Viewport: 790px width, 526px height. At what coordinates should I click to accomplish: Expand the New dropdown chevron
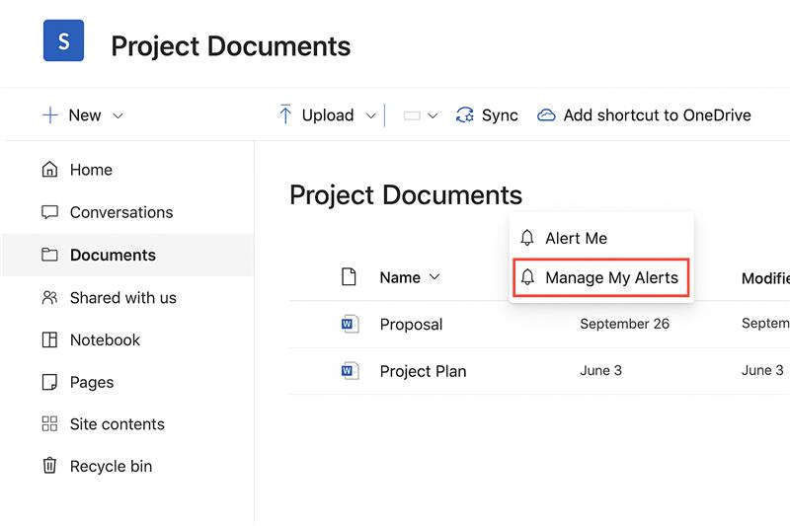[x=118, y=115]
